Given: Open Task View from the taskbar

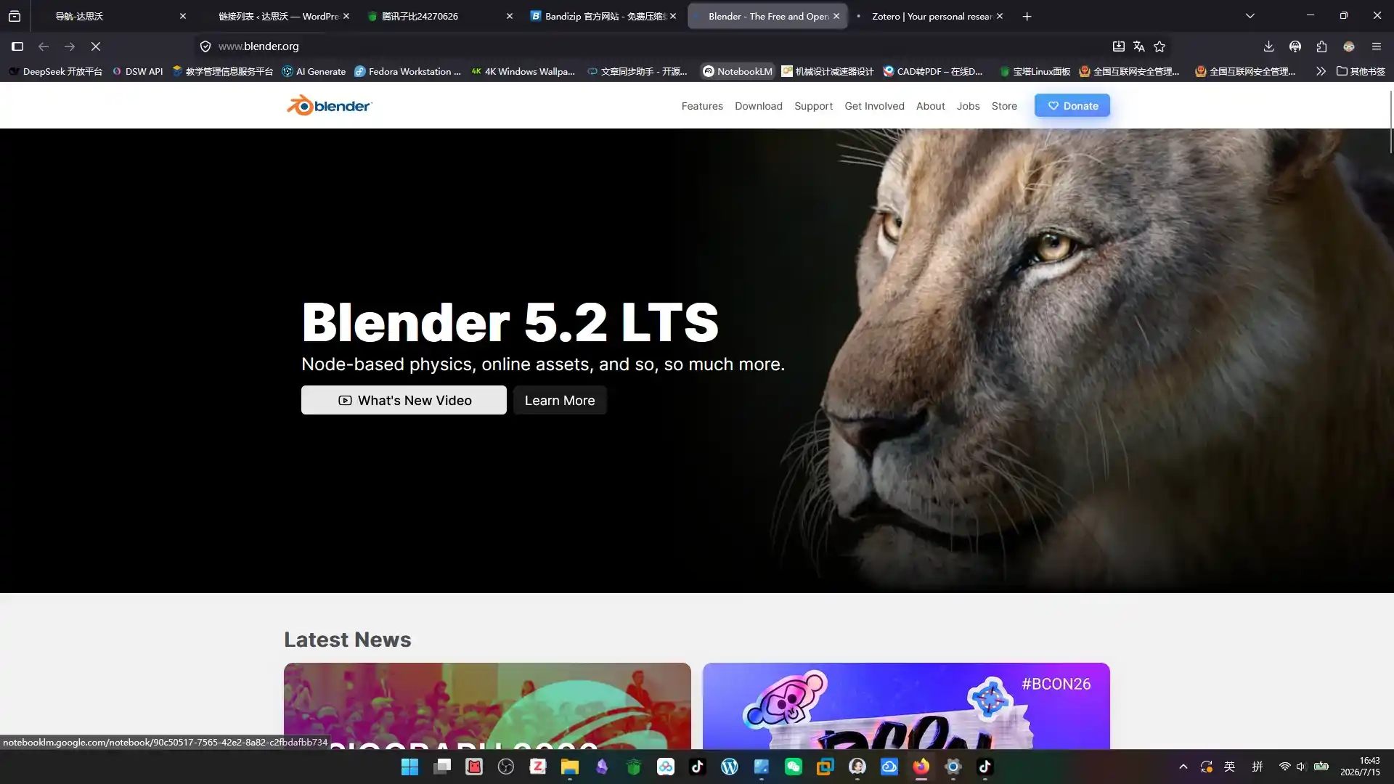Looking at the screenshot, I should 442,767.
